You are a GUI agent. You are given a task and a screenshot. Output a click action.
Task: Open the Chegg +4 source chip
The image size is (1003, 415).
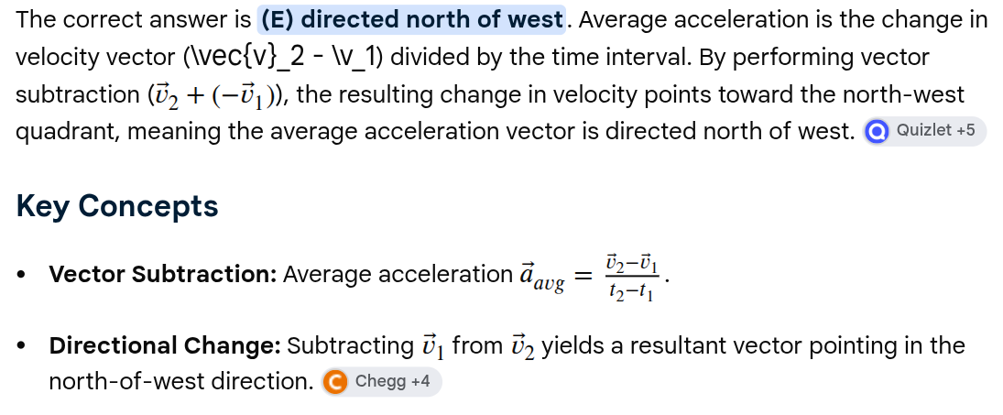[382, 382]
